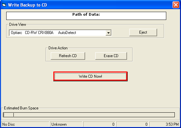Click the Estimated Burn Space progress bar
The height and width of the screenshot is (128, 181).
[89, 115]
